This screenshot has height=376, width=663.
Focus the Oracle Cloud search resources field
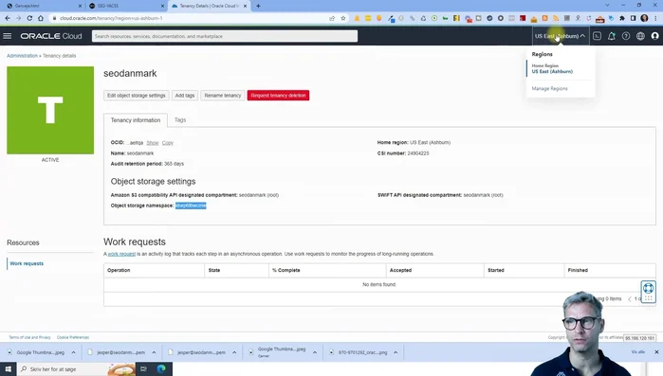point(225,36)
